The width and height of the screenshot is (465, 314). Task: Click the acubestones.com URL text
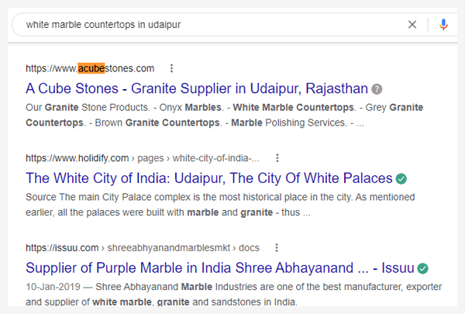click(90, 68)
